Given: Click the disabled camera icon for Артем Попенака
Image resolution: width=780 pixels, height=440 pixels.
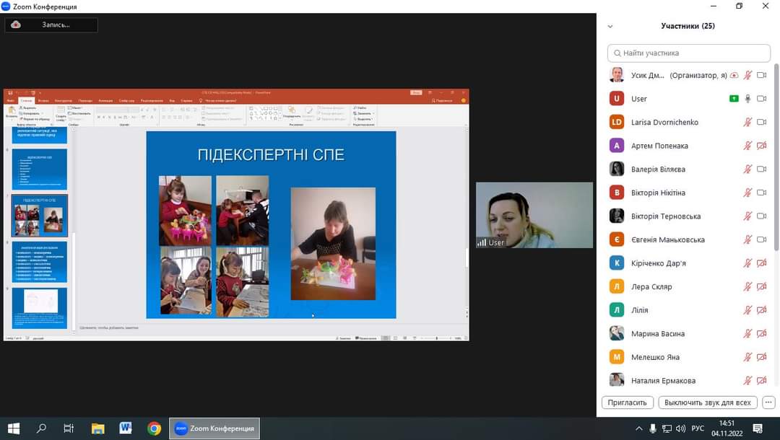Looking at the screenshot, I should 761,146.
